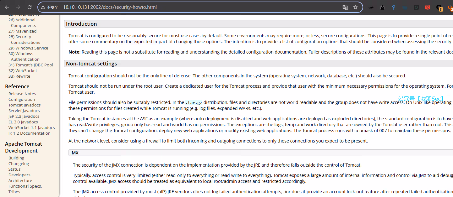
Task: Open the Release Notes reference link
Action: pos(22,94)
